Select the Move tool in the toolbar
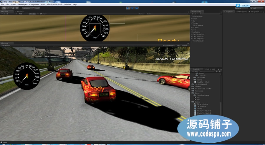265x145 pixels. 8,8
